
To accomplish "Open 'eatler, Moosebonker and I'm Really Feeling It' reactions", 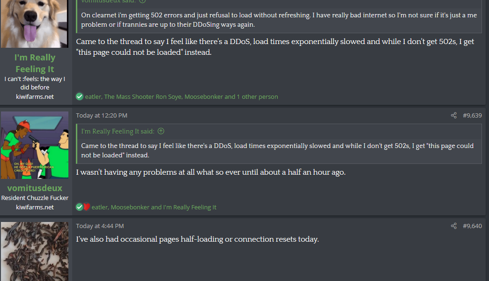I will 154,207.
